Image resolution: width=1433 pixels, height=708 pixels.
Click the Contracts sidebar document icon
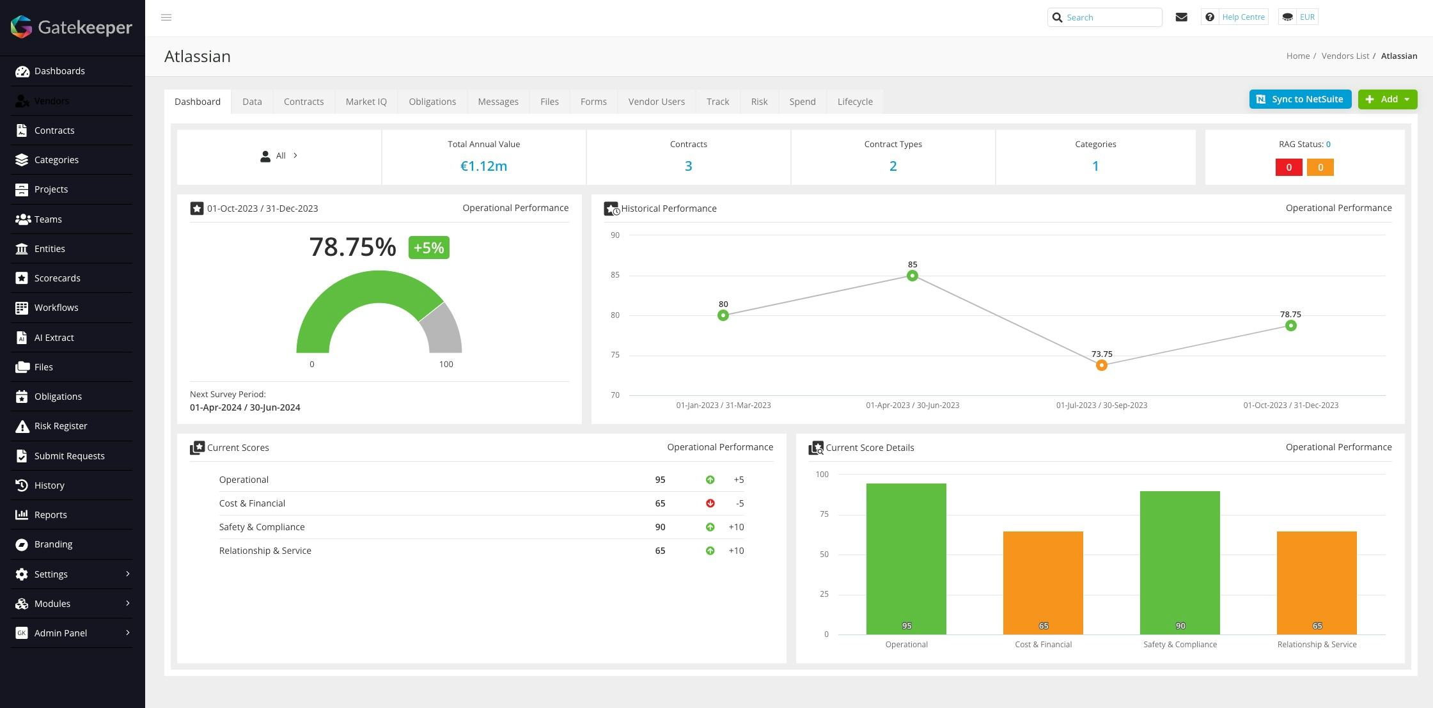[22, 130]
